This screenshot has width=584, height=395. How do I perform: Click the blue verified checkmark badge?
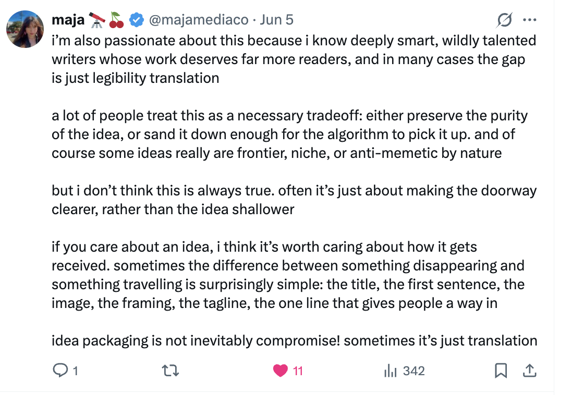click(x=136, y=20)
